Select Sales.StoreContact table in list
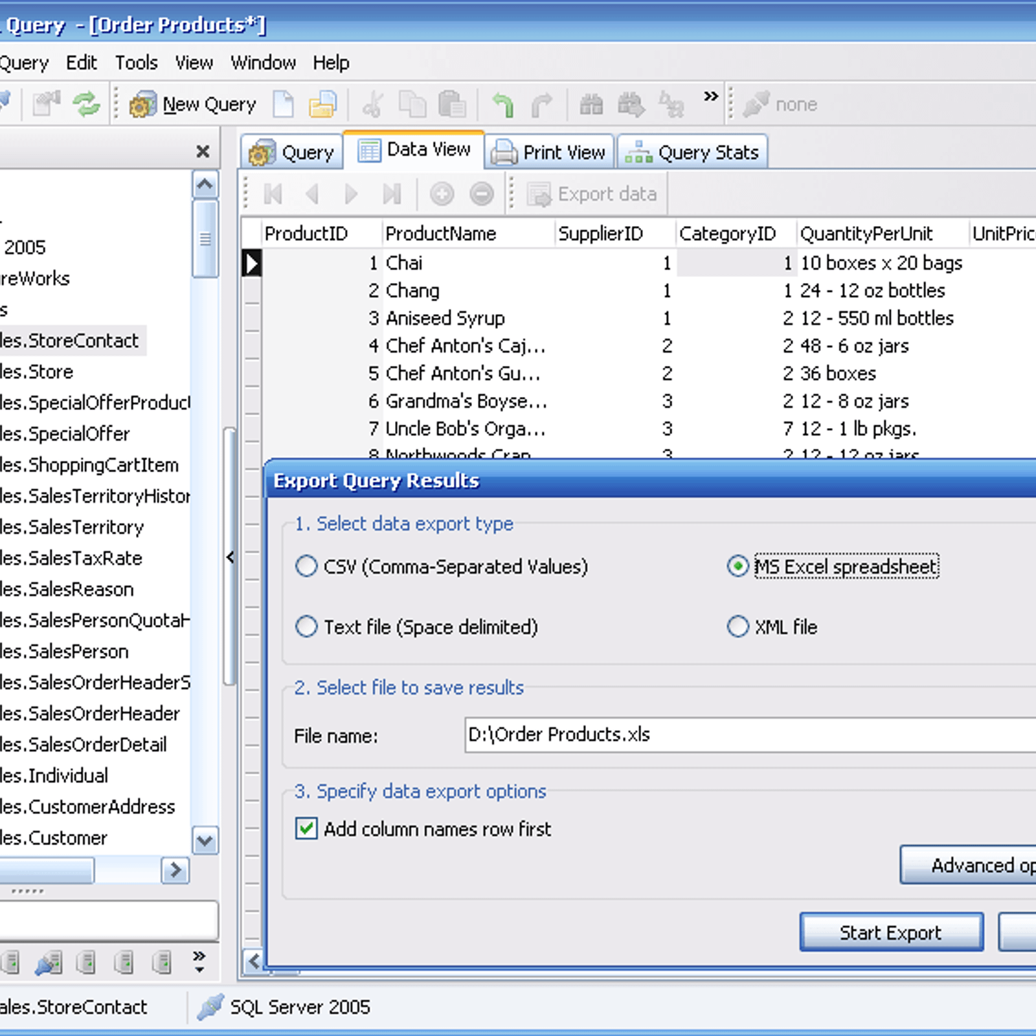 (x=69, y=341)
